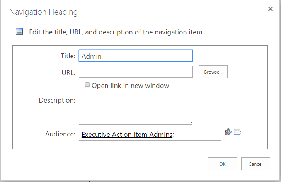Screen dimensions: 281x182
Task: Click the Audience: field label
Action: [60, 134]
